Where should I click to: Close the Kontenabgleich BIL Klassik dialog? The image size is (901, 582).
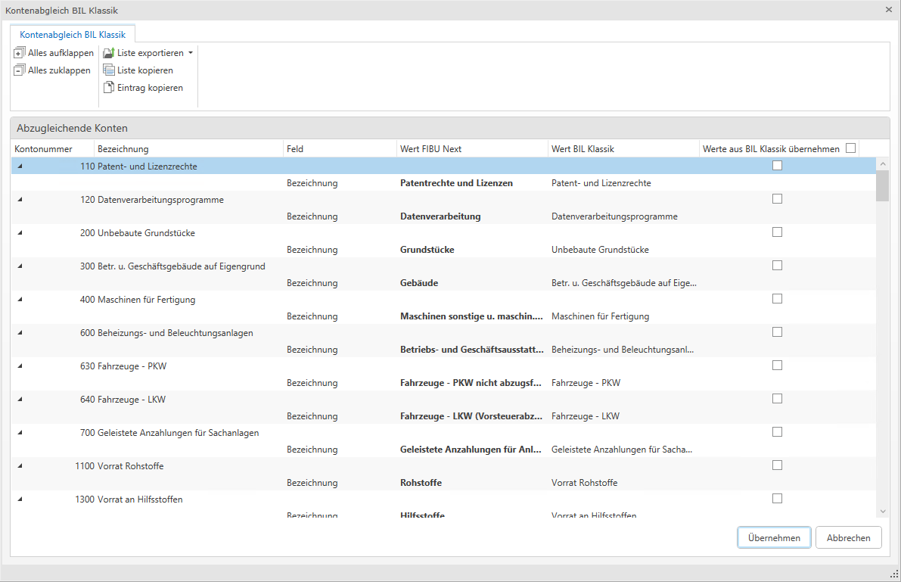coord(888,10)
